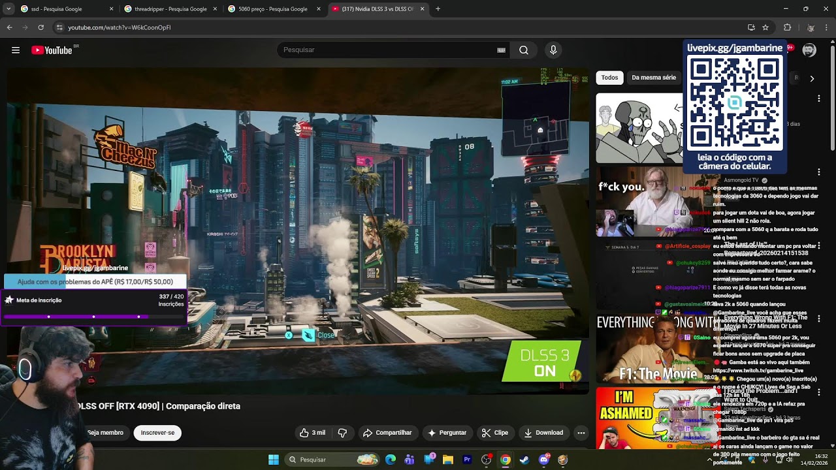This screenshot has width=836, height=470.
Task: Open the on-screen keyboard icon in search box
Action: click(502, 50)
